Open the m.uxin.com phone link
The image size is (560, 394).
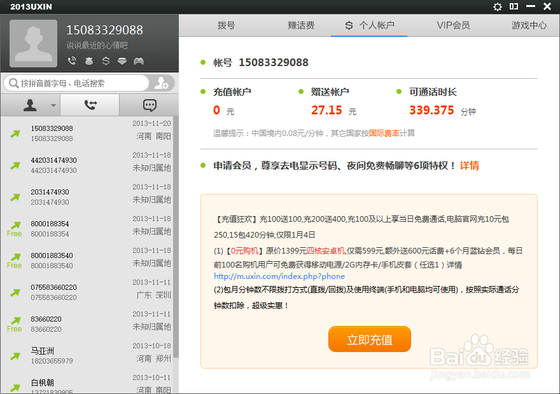point(279,276)
